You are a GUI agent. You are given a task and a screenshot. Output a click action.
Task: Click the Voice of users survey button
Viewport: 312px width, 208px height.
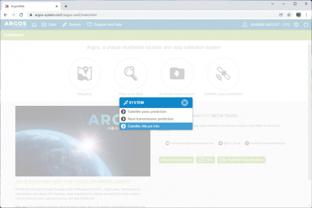[x=176, y=160]
